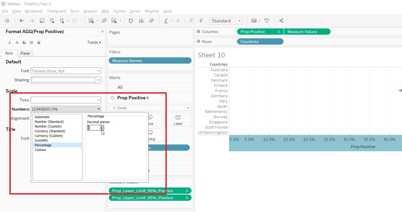Open the Analysis menu
Image resolution: width=402 pixels, height=212 pixels.
pos(90,11)
